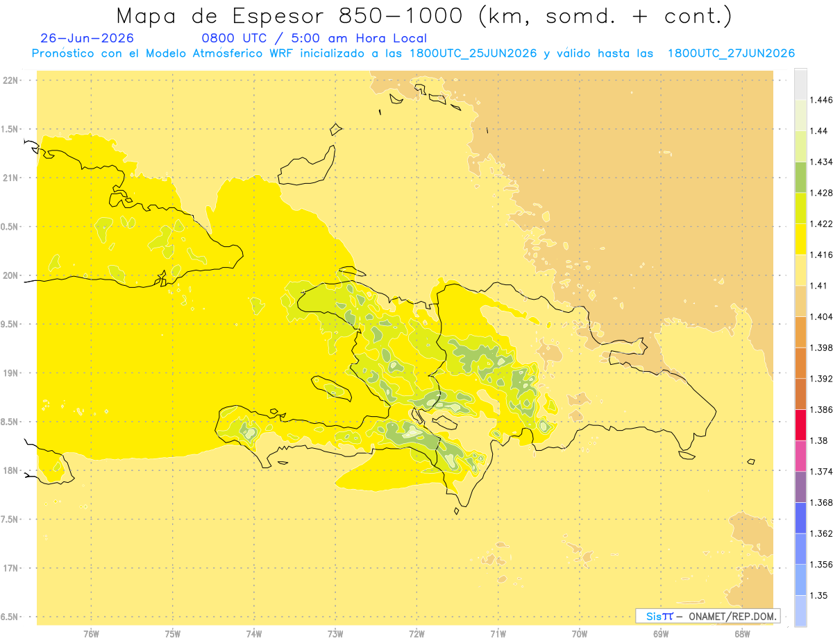833x643 pixels.
Task: Click the '1.368' colorbar value
Action: tap(821, 503)
